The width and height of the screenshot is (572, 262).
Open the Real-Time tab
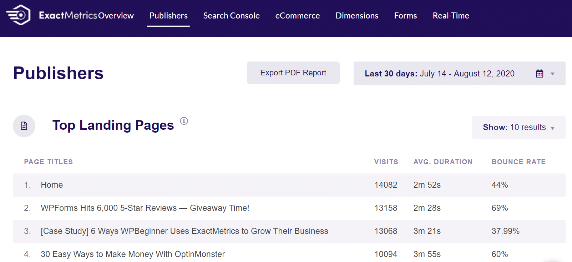(451, 16)
